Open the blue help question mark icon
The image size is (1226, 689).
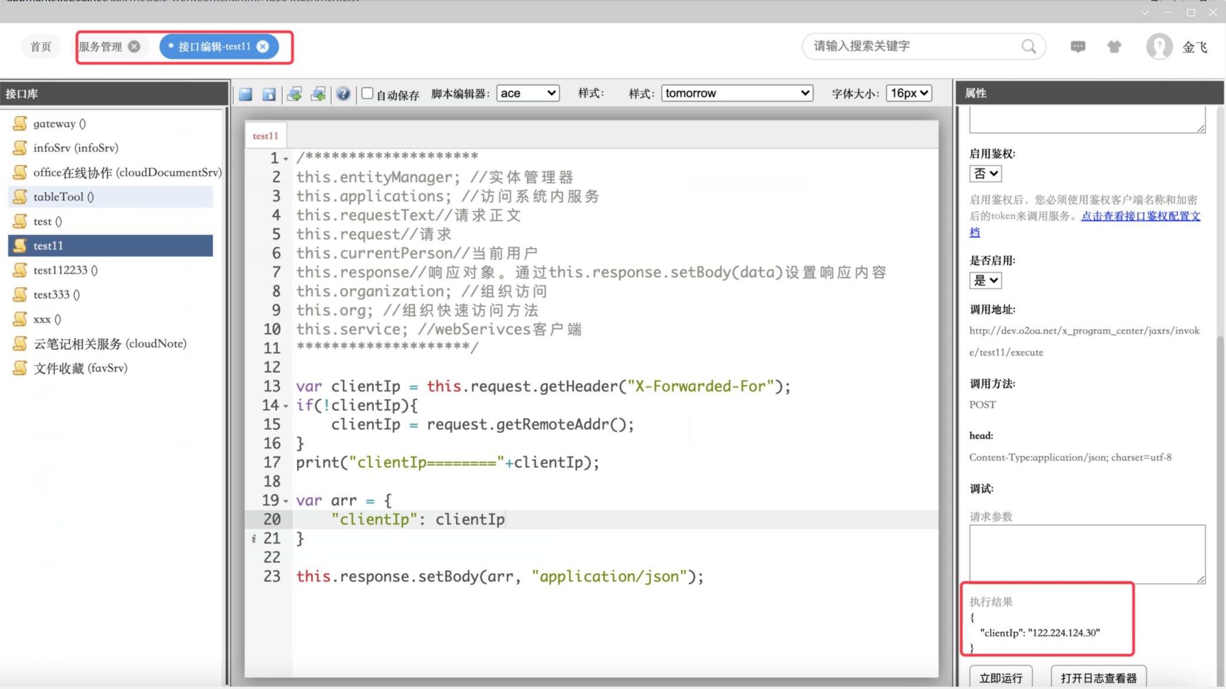pyautogui.click(x=343, y=94)
